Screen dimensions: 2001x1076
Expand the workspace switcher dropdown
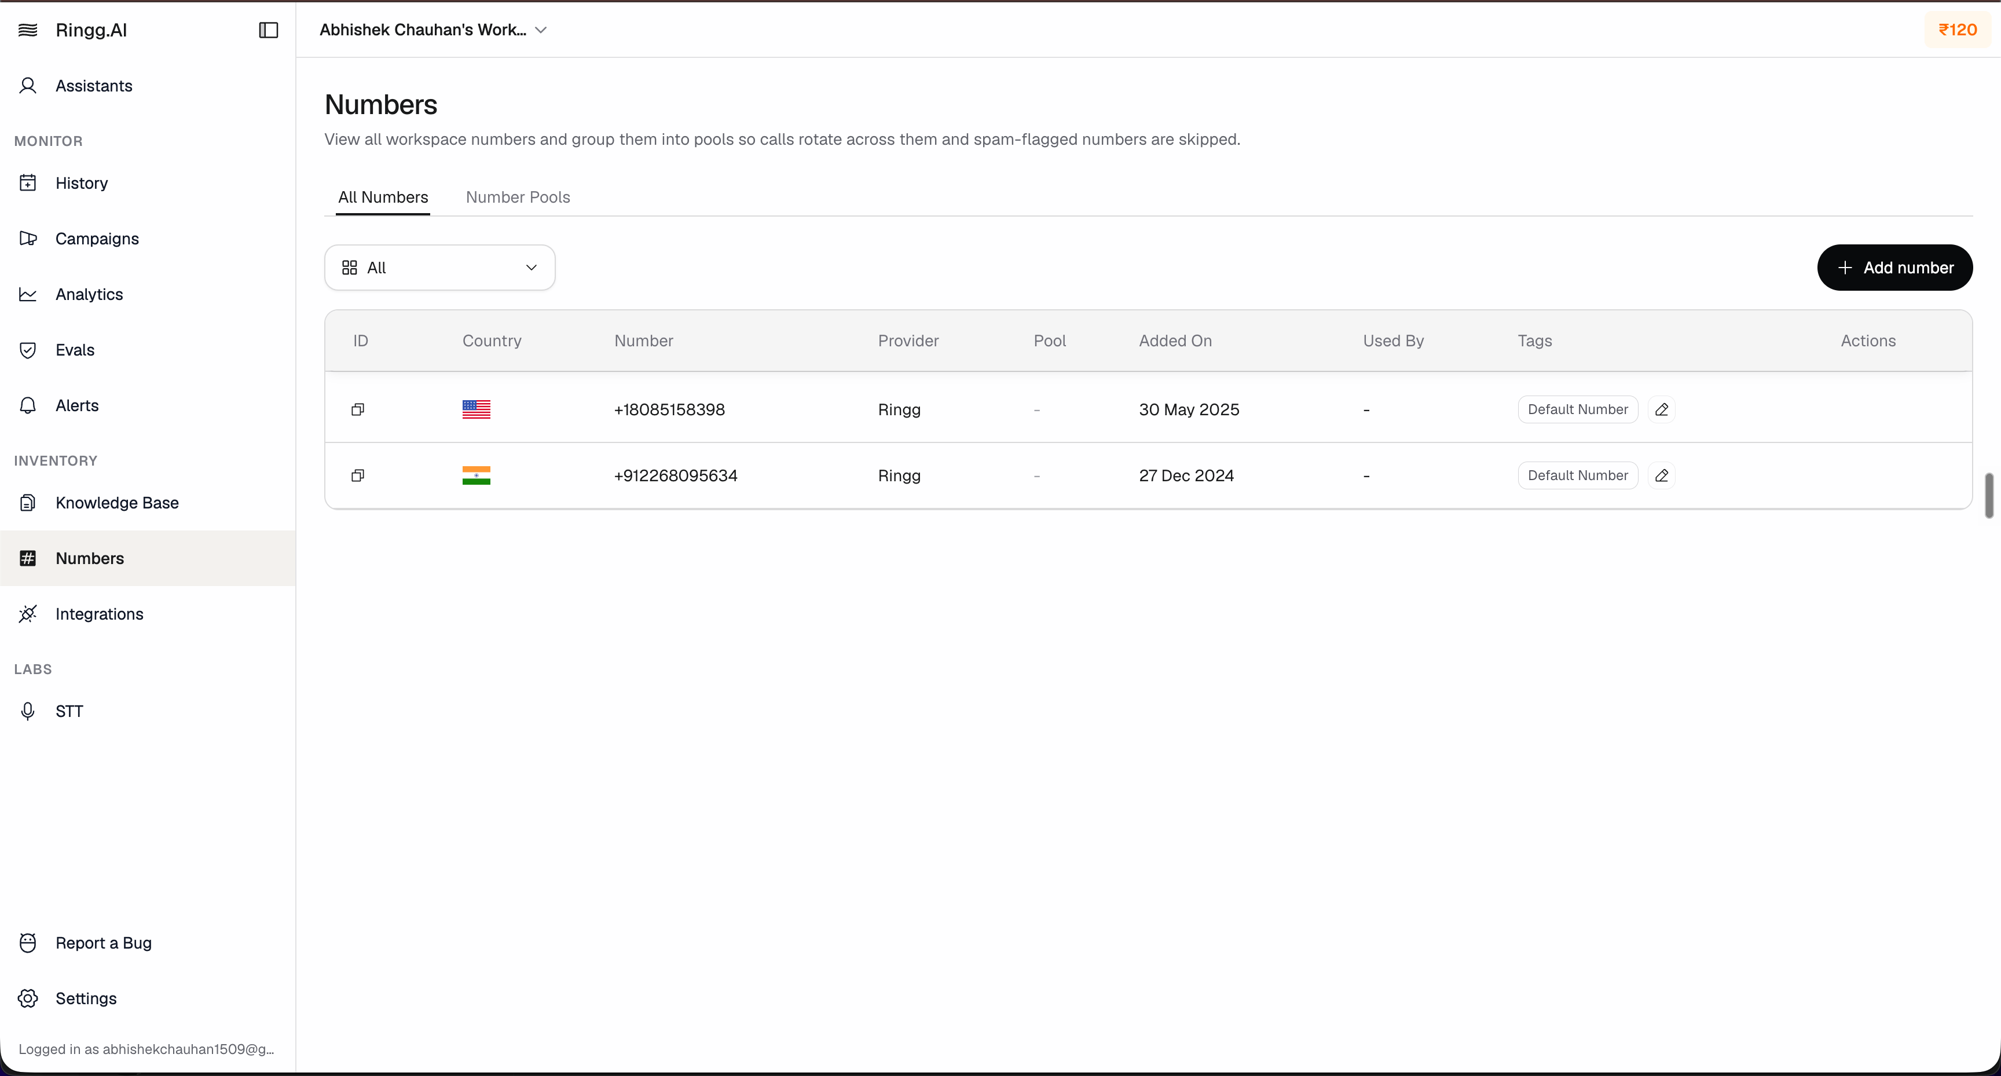(434, 30)
